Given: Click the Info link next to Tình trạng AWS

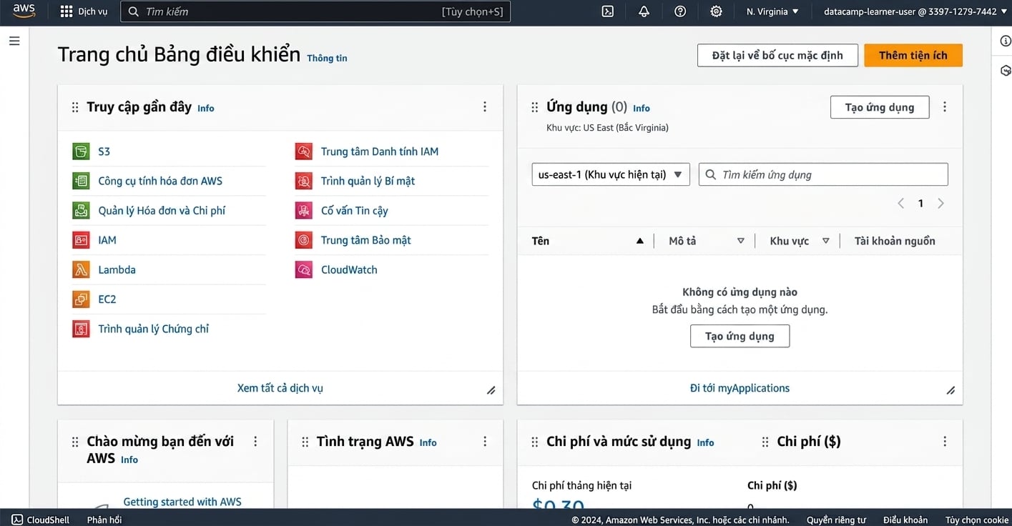Looking at the screenshot, I should pos(428,443).
